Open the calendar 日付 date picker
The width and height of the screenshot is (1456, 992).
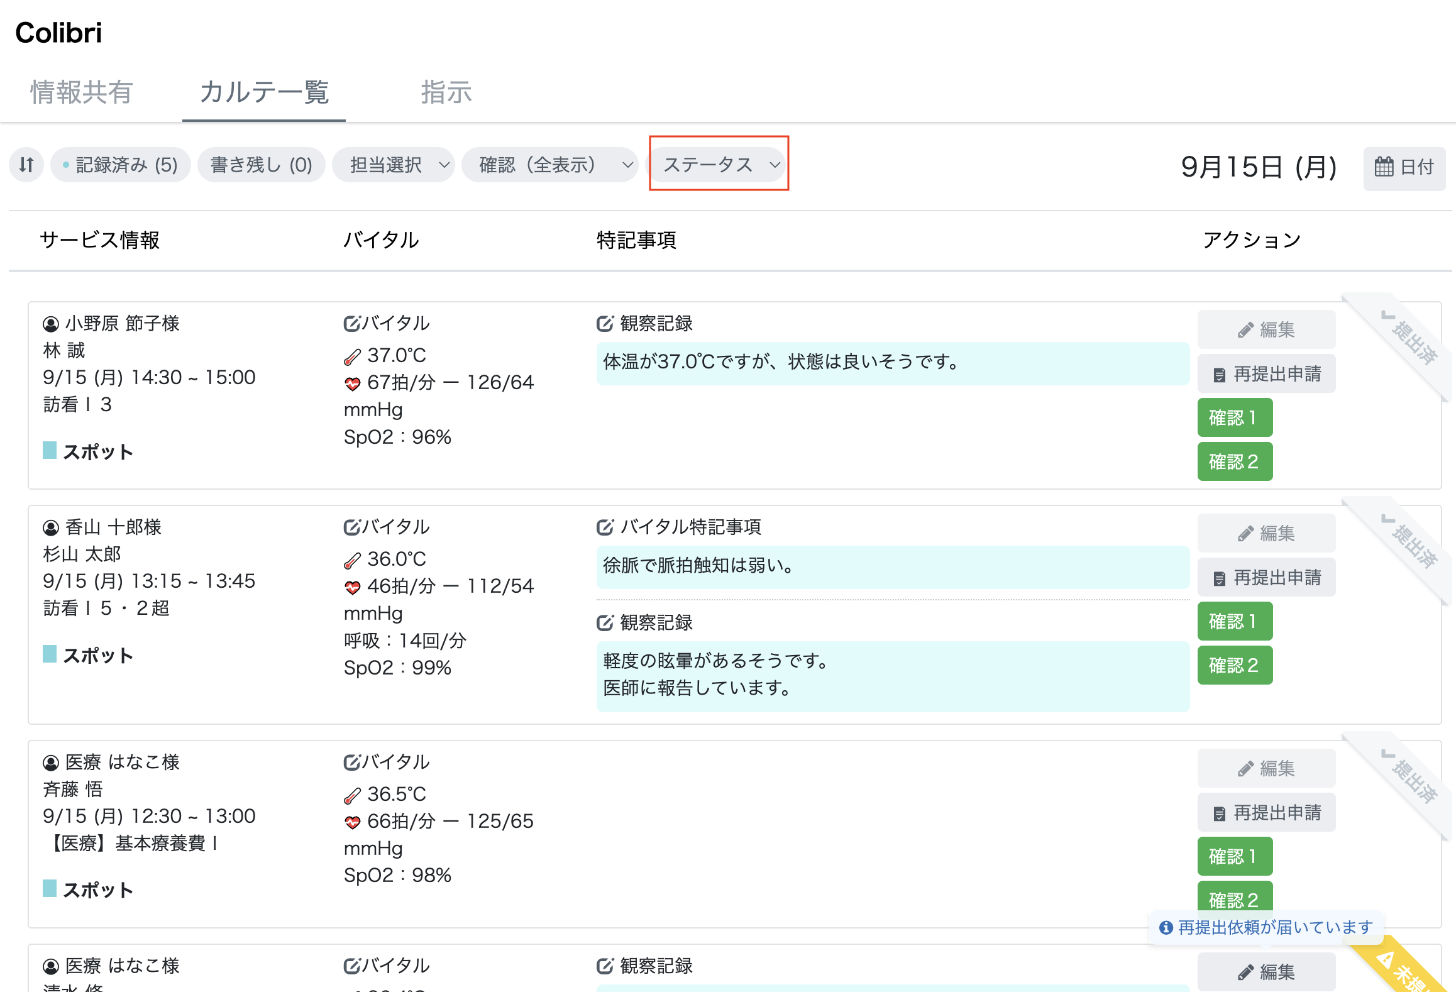(1404, 167)
